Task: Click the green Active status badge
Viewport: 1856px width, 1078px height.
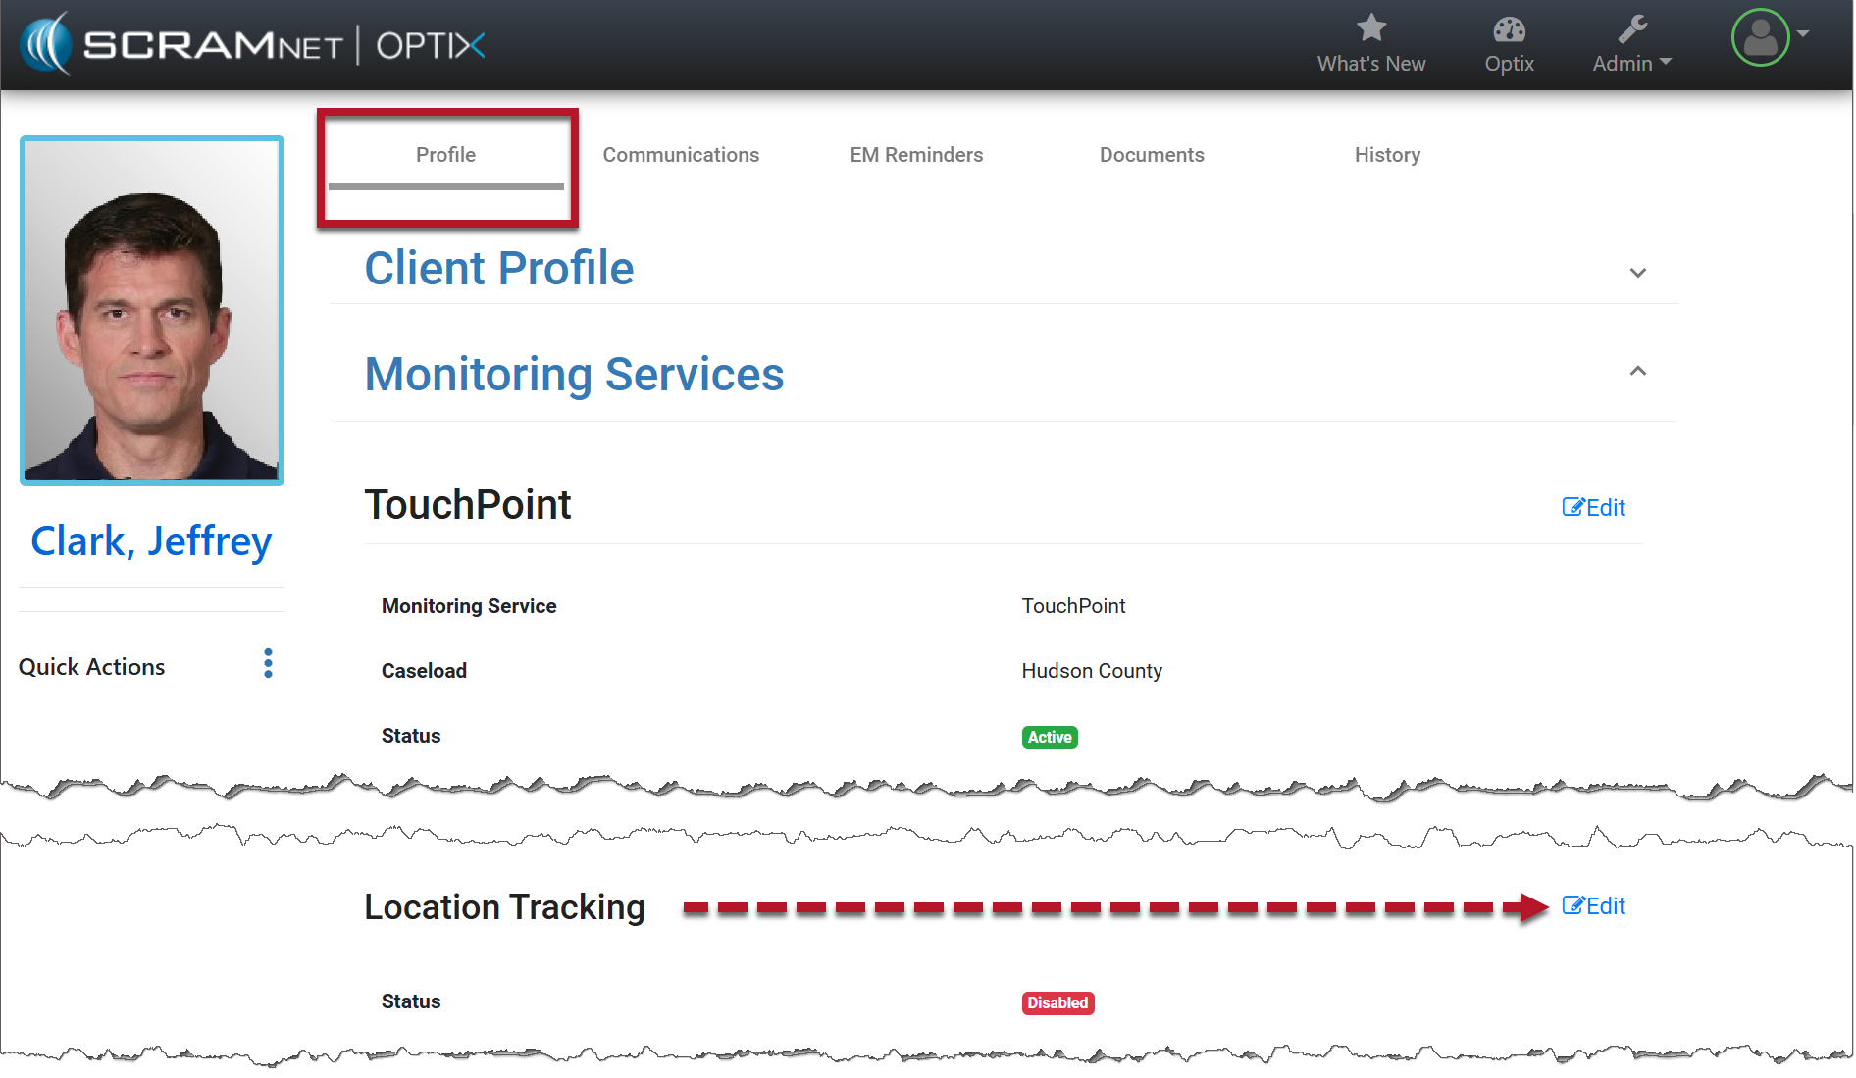Action: click(1049, 737)
